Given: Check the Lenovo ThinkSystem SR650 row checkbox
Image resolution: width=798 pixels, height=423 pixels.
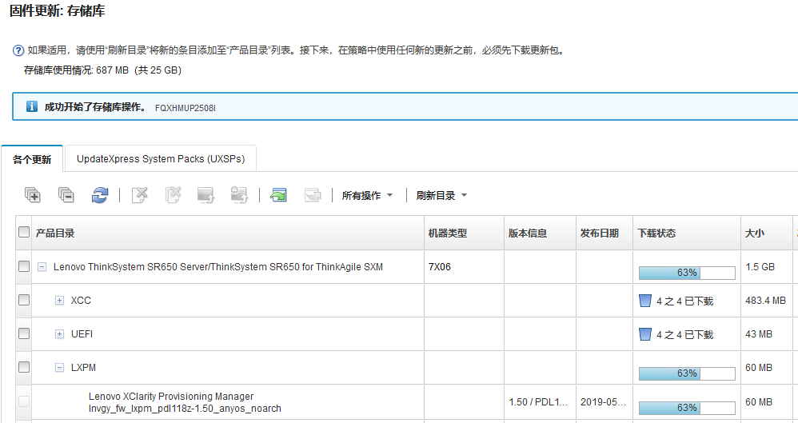Looking at the screenshot, I should (x=24, y=266).
